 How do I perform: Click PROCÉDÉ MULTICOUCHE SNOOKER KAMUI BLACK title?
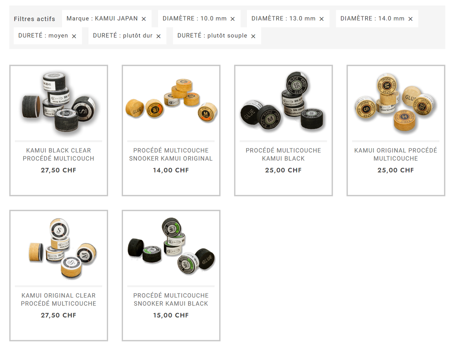(x=171, y=300)
